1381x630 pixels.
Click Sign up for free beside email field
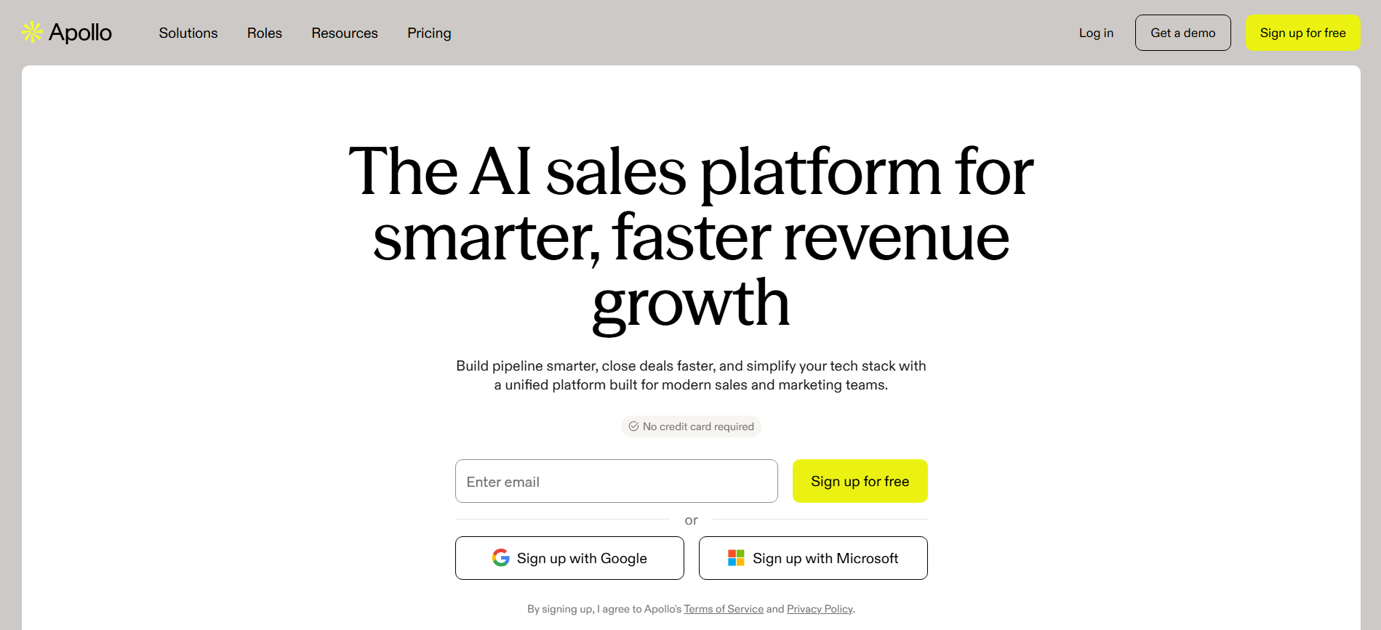(x=860, y=481)
